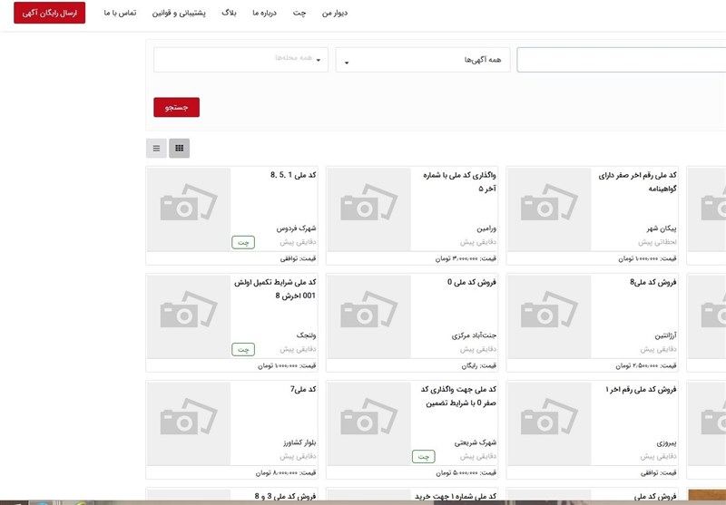Click chat badge on شهرک فردوس ad
This screenshot has width=726, height=505.
pyautogui.click(x=243, y=242)
